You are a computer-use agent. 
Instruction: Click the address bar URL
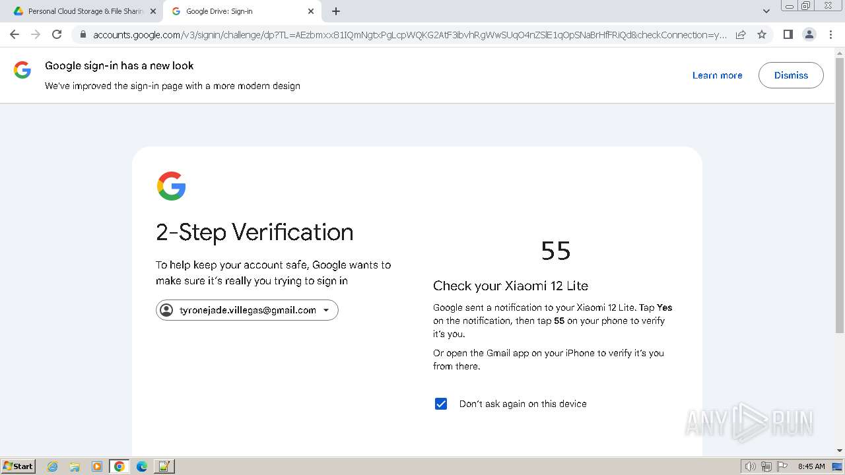pos(409,35)
